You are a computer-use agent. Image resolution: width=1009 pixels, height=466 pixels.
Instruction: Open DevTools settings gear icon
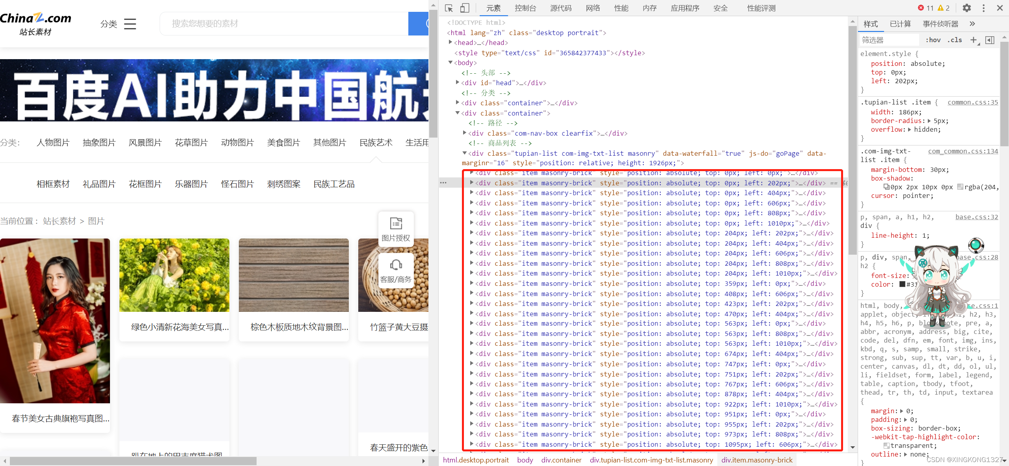[967, 8]
